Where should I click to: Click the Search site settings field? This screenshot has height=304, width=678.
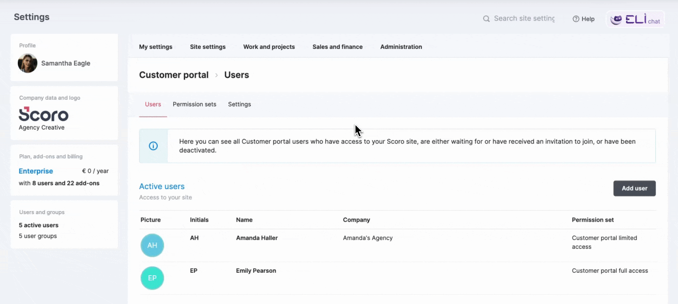[524, 19]
